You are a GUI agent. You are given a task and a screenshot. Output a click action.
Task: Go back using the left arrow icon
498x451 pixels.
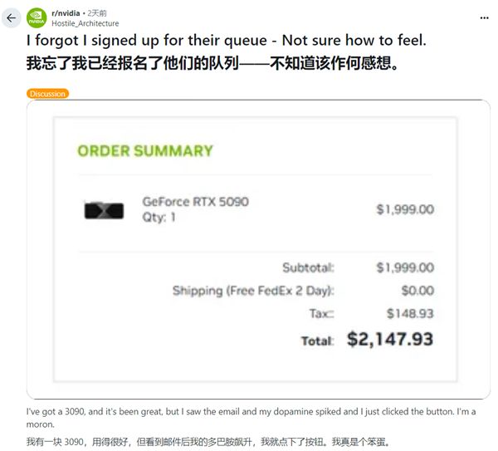(x=11, y=18)
